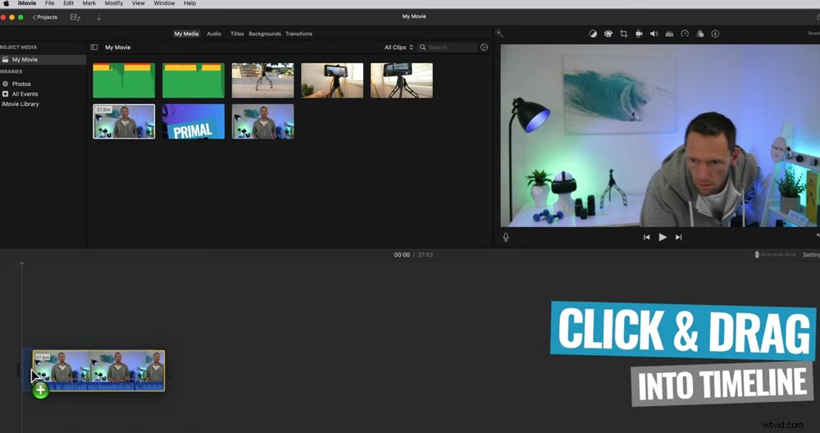Image resolution: width=820 pixels, height=433 pixels.
Task: Select clip with hand holding phone tripod
Action: [x=332, y=80]
